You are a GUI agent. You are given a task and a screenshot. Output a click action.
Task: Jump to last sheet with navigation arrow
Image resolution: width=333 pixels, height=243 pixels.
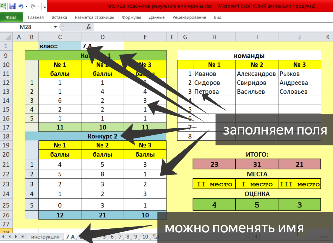[x=23, y=237]
